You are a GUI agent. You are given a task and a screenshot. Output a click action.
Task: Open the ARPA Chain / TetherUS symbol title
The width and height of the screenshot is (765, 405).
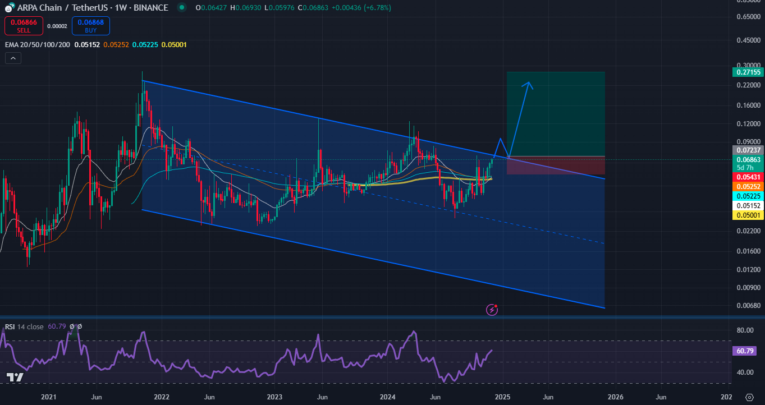[x=92, y=7]
